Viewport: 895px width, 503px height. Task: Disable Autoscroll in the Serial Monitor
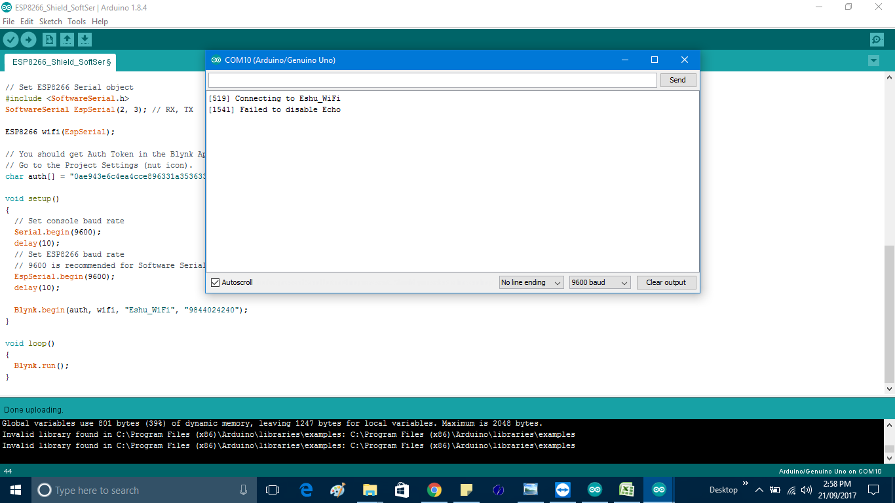point(214,282)
